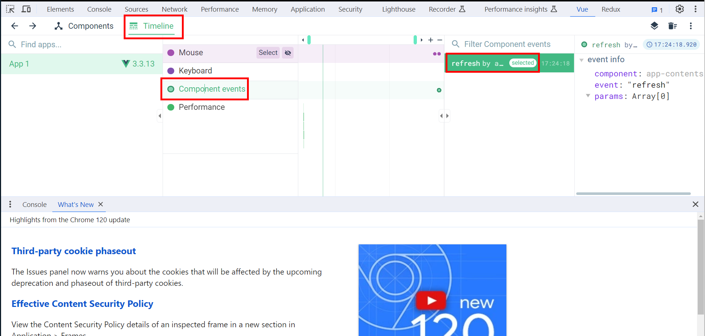
Task: Select the Keyboard timeline layer
Action: point(231,71)
